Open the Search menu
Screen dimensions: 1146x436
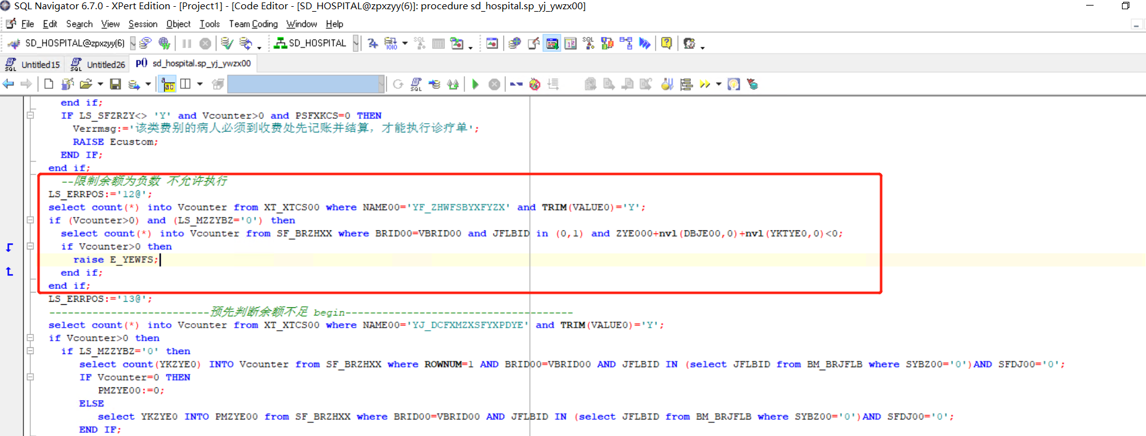pos(79,24)
